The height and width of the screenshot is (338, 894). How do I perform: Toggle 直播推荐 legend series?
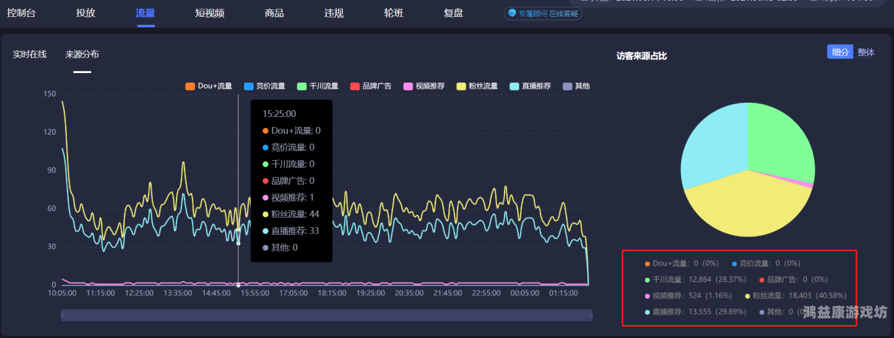[x=530, y=86]
